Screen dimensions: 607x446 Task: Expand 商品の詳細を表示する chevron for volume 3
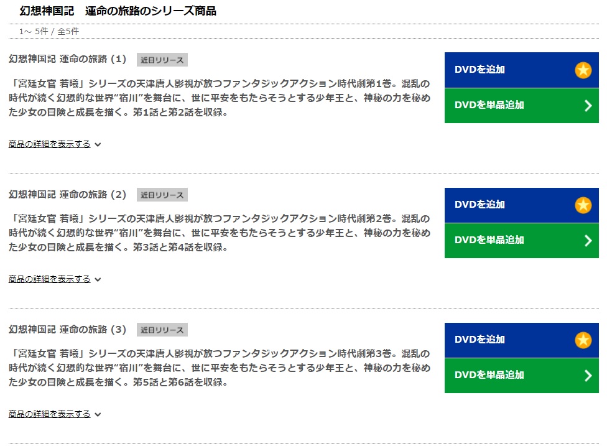coord(98,415)
